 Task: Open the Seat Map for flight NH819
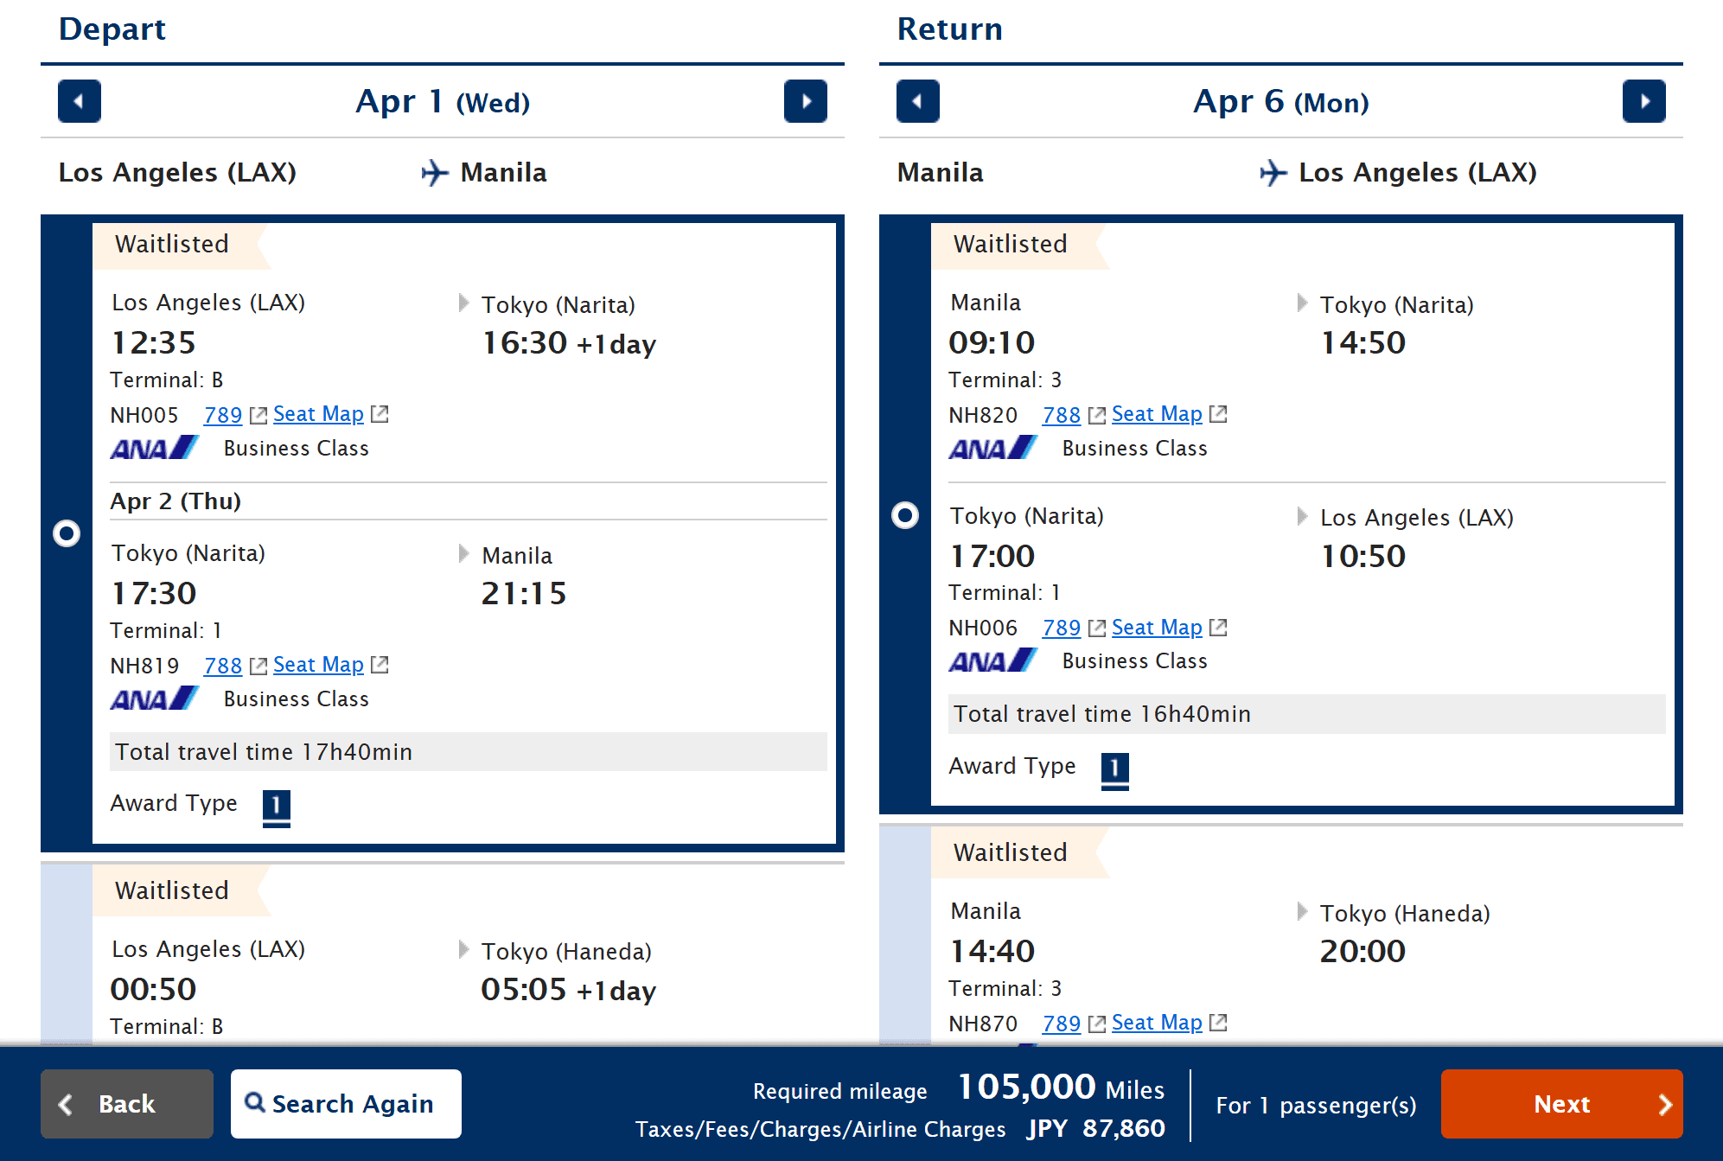coord(317,665)
